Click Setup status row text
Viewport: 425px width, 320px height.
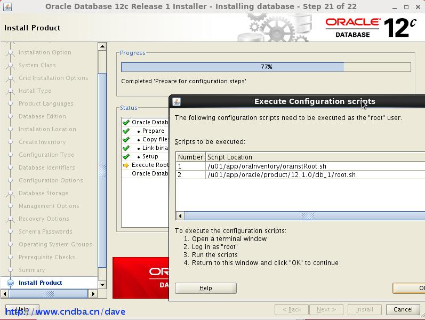[x=150, y=156]
